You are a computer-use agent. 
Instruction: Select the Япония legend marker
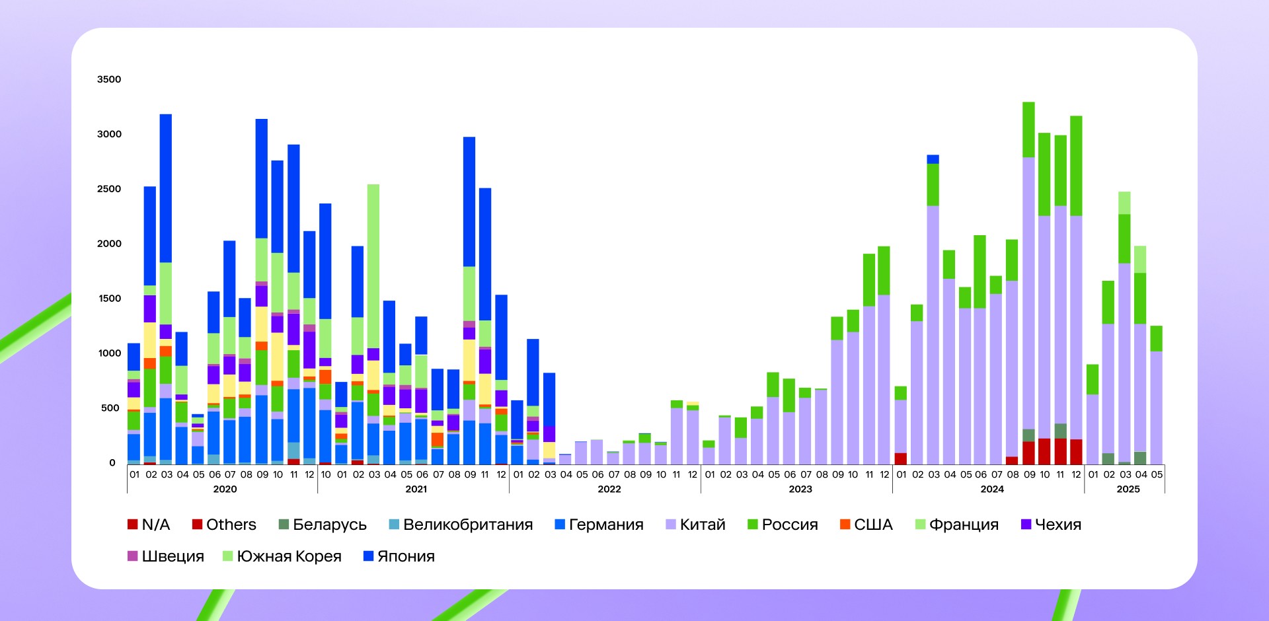(369, 556)
